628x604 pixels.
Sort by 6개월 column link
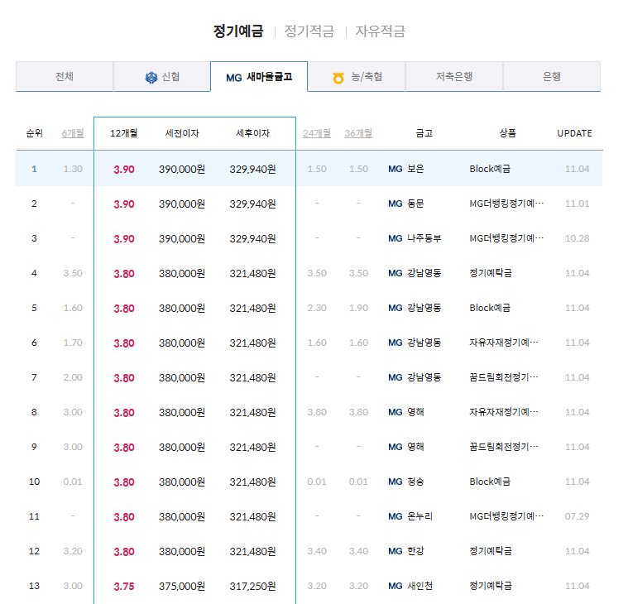tap(73, 133)
